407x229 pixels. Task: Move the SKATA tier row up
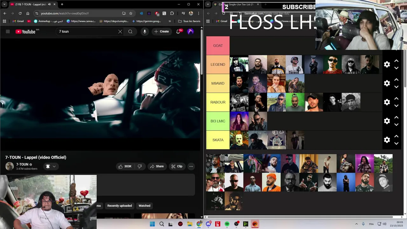click(397, 136)
